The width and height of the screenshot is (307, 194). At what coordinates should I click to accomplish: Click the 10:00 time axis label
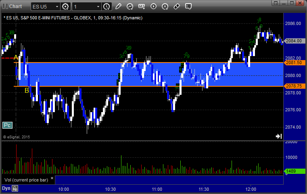point(64,189)
